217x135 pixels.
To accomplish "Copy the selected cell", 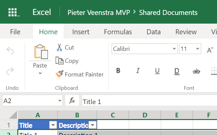I will pos(67,61).
